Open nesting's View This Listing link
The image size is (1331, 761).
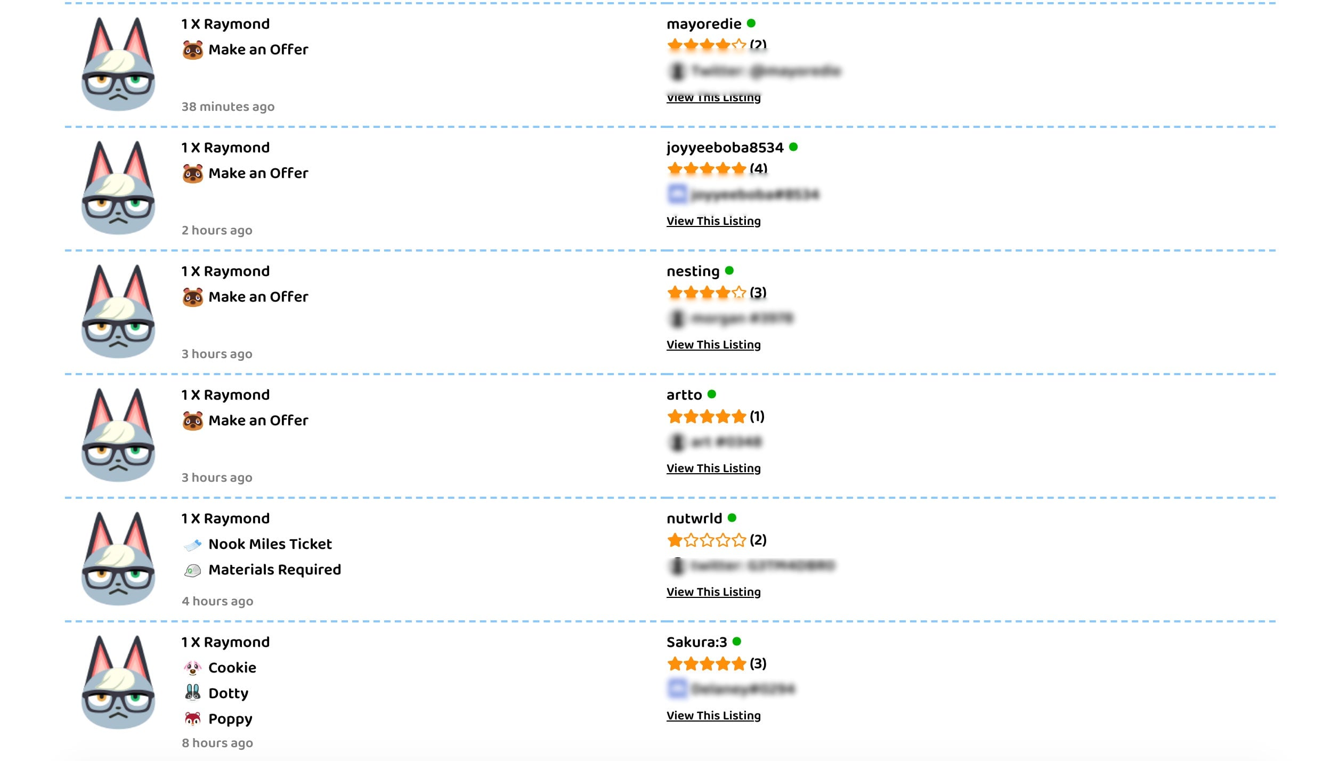click(713, 345)
